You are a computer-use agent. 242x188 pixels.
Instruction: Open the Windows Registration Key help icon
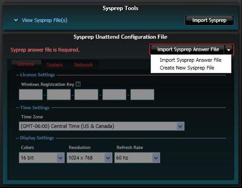(x=78, y=84)
